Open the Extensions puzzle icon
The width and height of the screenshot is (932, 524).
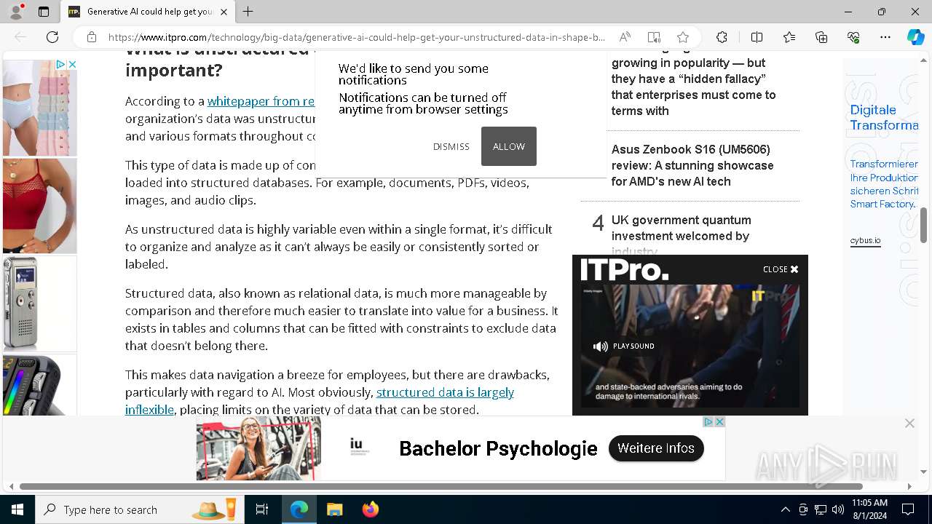pos(722,37)
